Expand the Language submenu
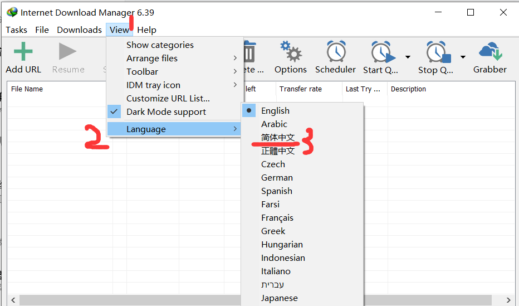The image size is (519, 306). [174, 129]
